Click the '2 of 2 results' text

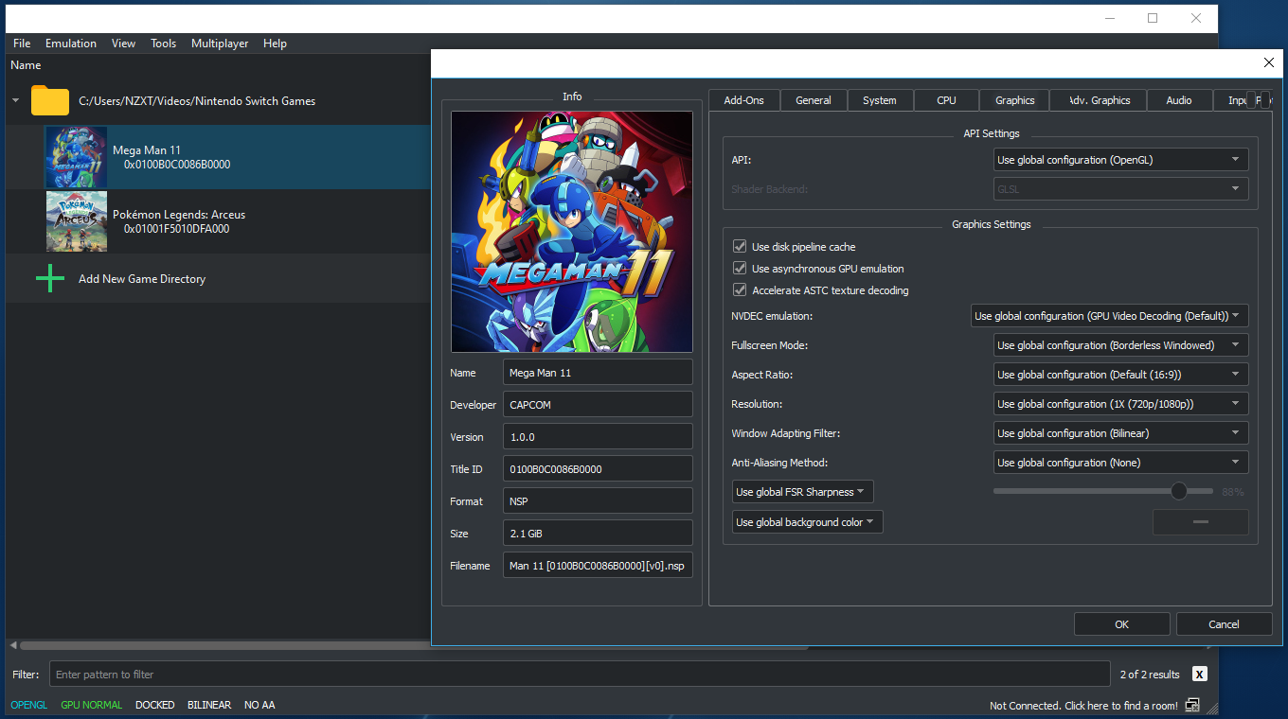coord(1149,675)
